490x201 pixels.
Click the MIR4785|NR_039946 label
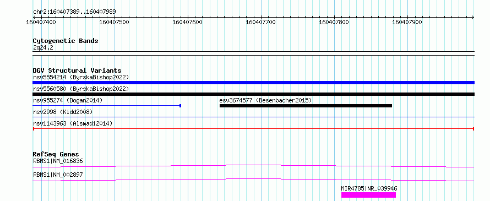point(369,188)
